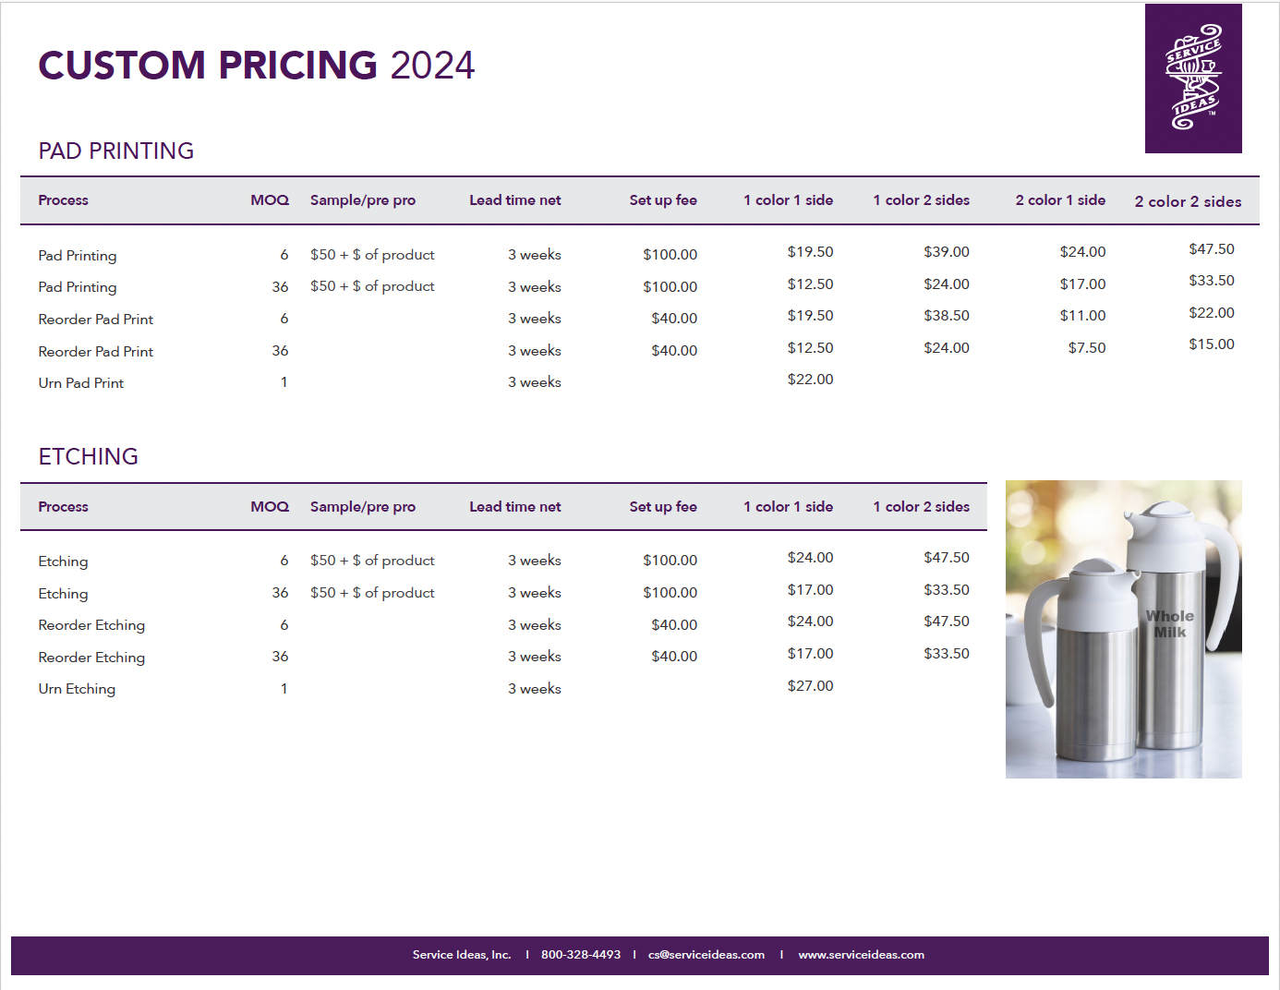This screenshot has height=990, width=1280.
Task: Click the ETCHING section heading
Action: point(89,456)
